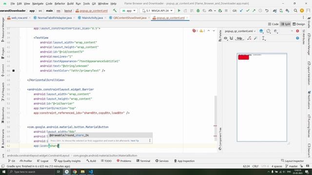Open the App Inspection tool window
Viewport: 312px width, 175px height.
point(184,161)
